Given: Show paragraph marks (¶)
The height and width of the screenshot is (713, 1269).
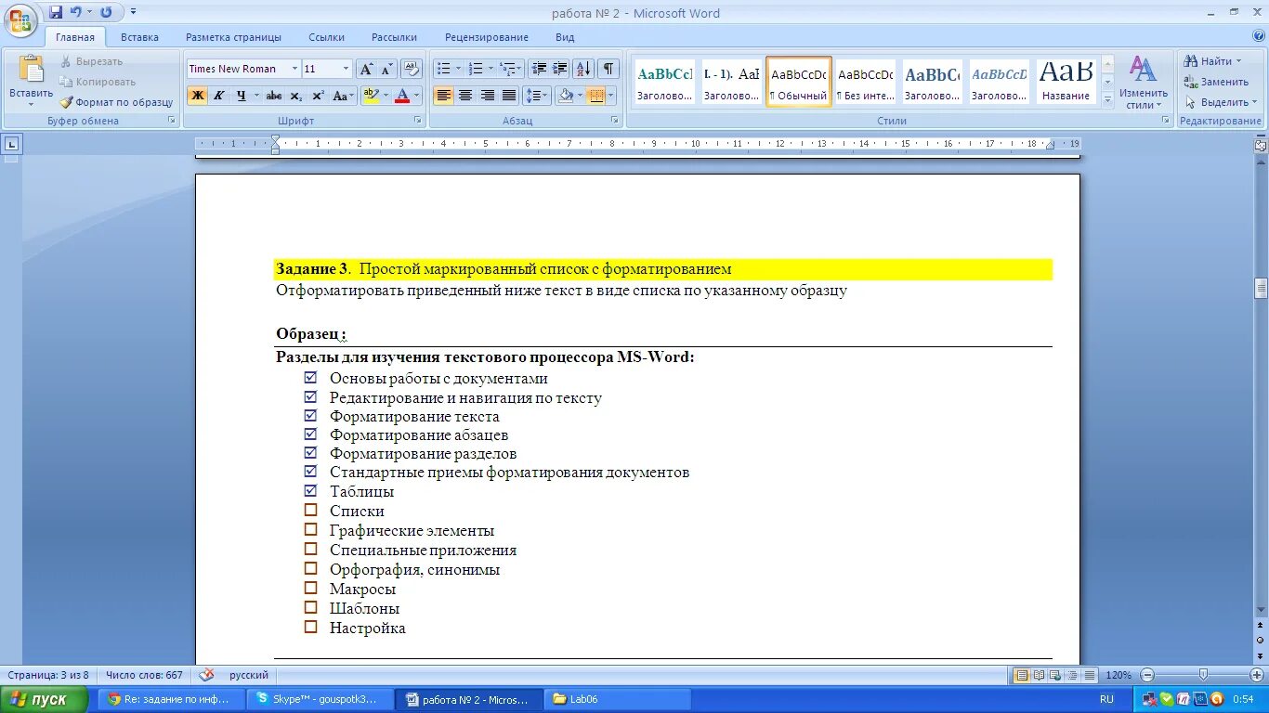Looking at the screenshot, I should point(608,69).
